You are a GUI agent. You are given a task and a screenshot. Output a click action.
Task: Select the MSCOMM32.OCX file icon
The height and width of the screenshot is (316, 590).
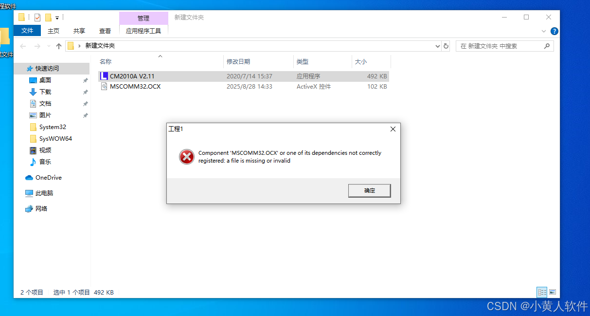point(104,87)
